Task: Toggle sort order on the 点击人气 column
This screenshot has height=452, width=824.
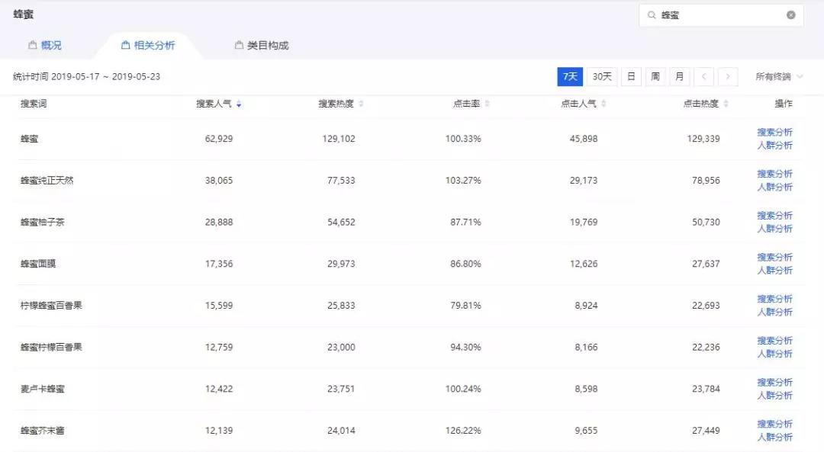Action: [605, 104]
